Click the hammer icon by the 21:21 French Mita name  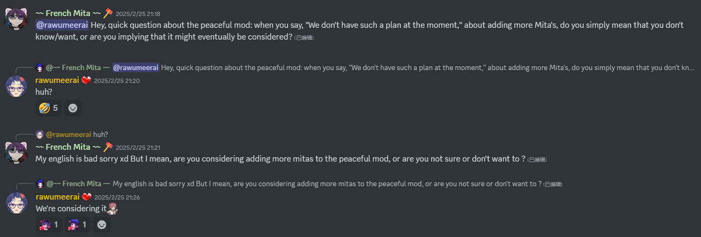tap(108, 147)
